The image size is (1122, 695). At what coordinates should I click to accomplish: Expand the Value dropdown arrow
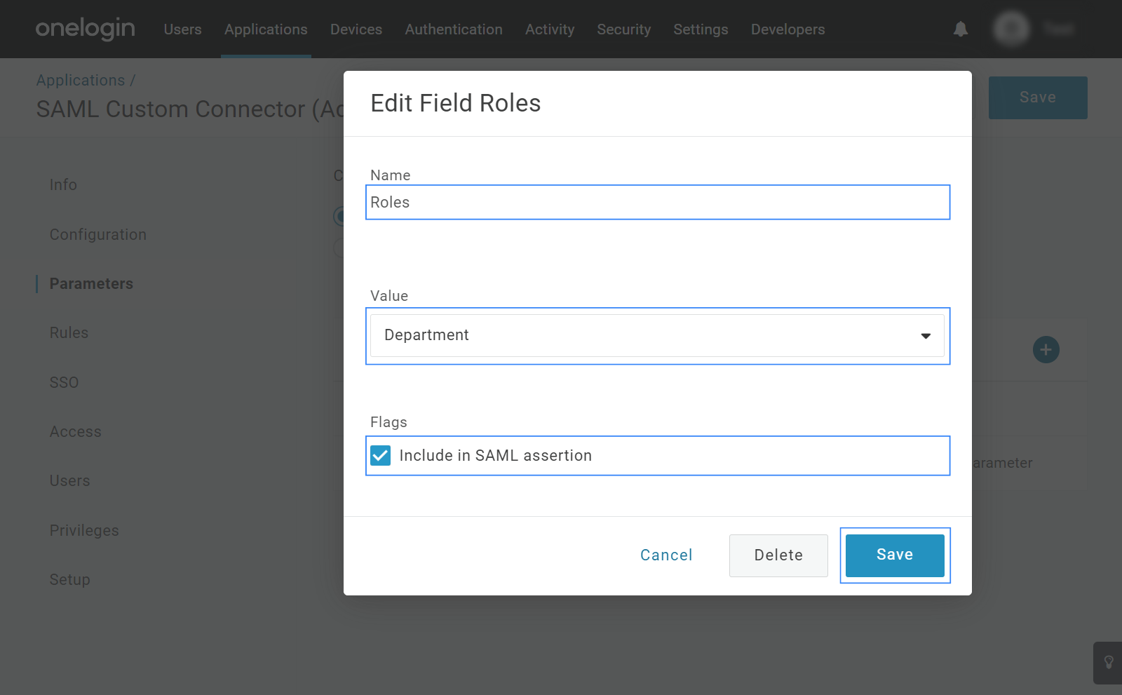coord(925,336)
